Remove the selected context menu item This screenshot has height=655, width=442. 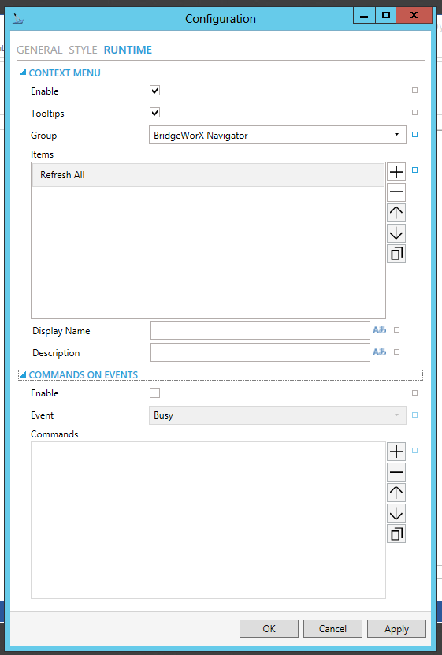tap(396, 192)
